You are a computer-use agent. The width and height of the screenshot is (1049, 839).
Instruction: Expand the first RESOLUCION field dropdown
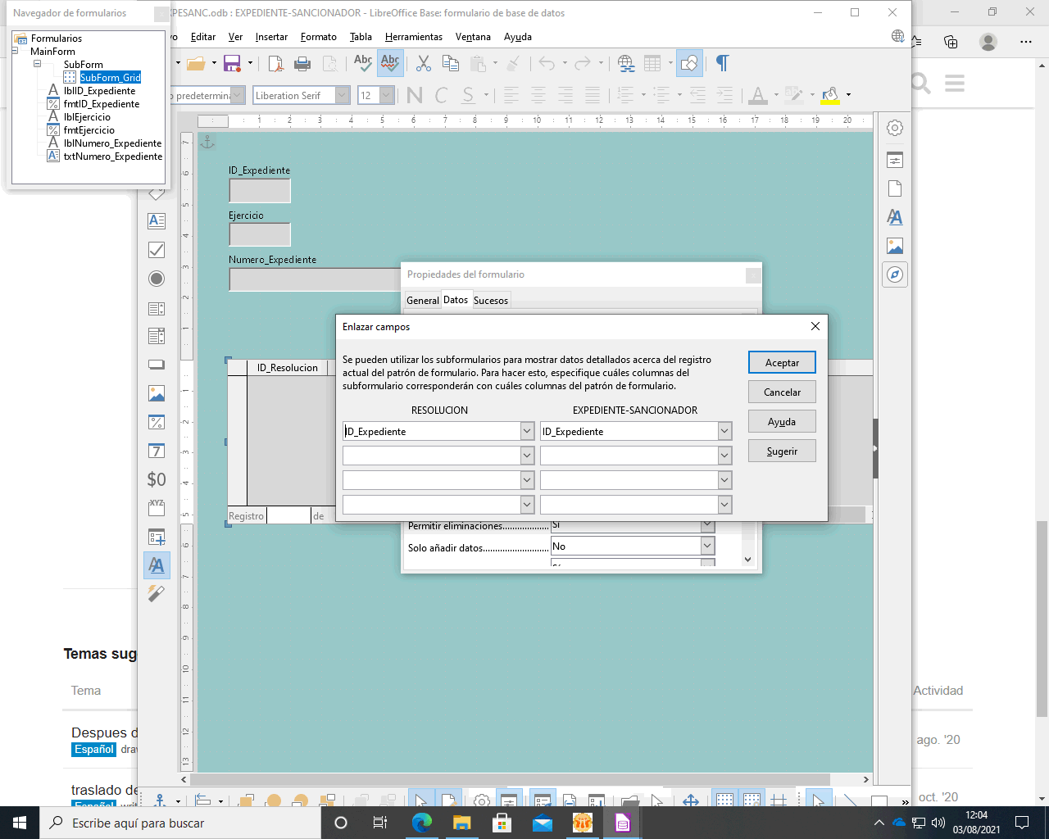tap(527, 431)
